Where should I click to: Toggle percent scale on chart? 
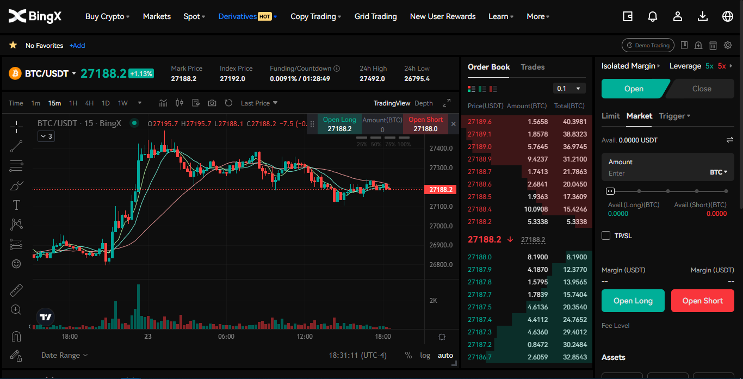tap(408, 355)
